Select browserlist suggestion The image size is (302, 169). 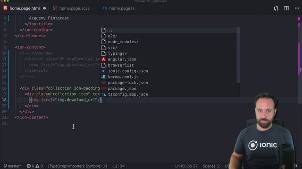169,65
